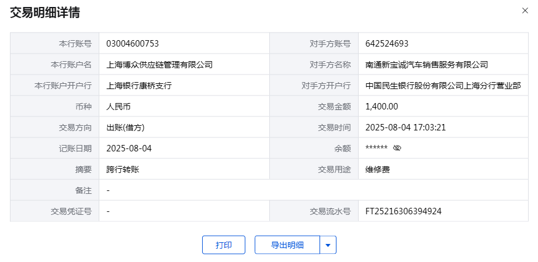
Task: Click the 出账(借方) direction value
Action: pos(125,128)
